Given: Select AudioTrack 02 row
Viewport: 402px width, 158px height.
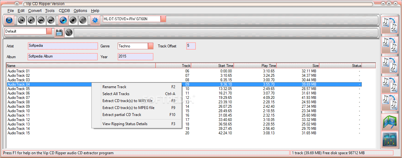Looking at the screenshot, I should [184, 76].
